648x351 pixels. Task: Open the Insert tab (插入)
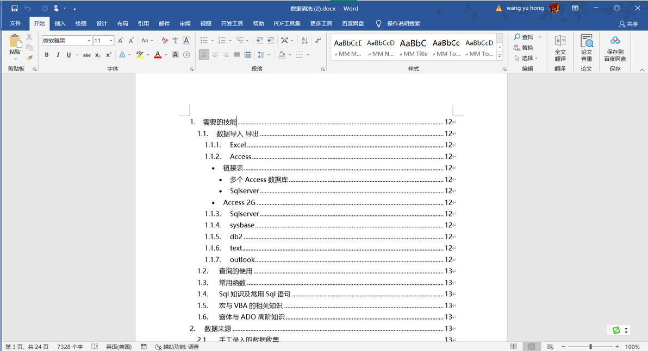pos(60,23)
